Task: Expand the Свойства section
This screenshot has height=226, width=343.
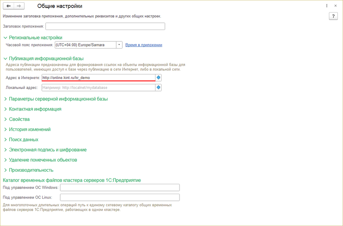Action: coord(17,119)
